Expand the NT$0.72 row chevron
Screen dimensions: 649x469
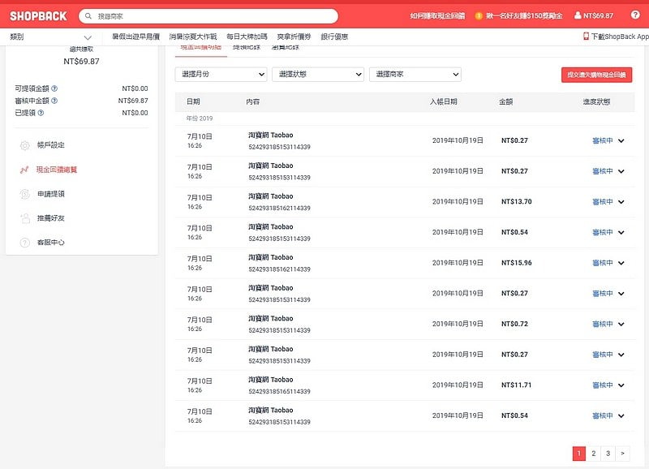(621, 324)
